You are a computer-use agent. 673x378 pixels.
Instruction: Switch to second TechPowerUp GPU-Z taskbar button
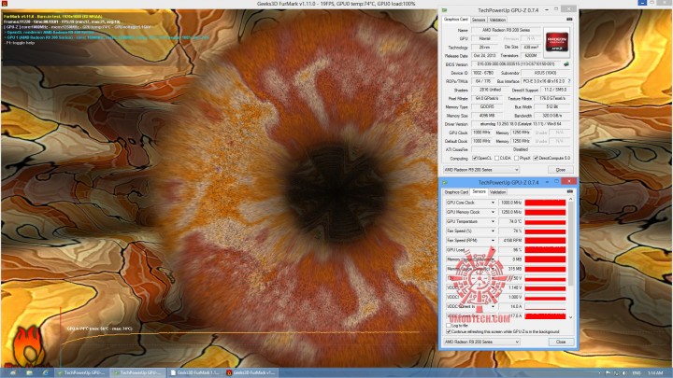coord(136,372)
